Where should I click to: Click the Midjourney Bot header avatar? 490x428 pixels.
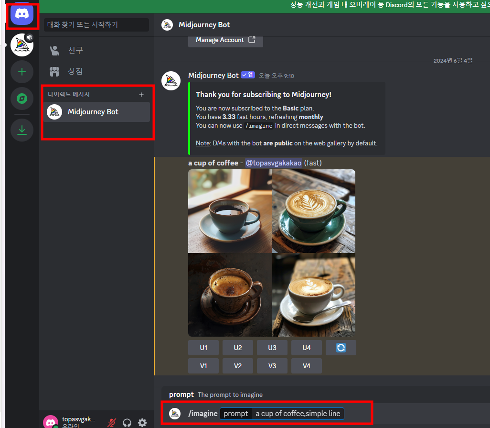(x=167, y=25)
